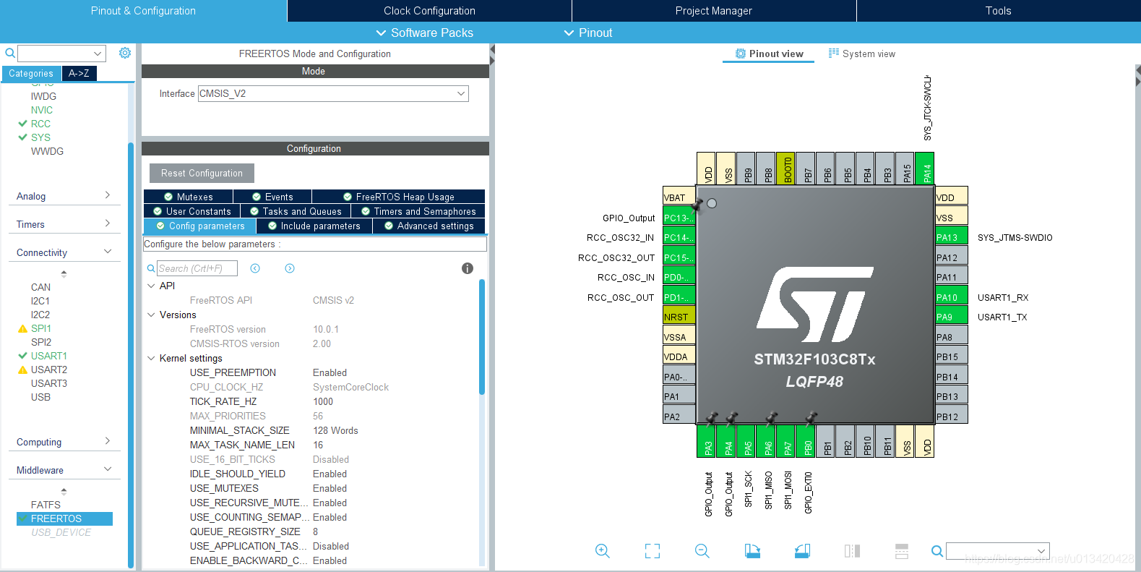Select CAN peripheral
This screenshot has height=572, width=1141.
pos(40,287)
